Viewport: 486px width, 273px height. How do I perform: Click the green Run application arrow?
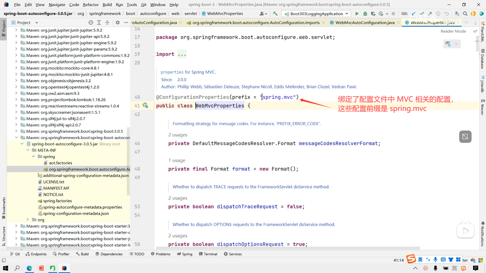coord(357,14)
